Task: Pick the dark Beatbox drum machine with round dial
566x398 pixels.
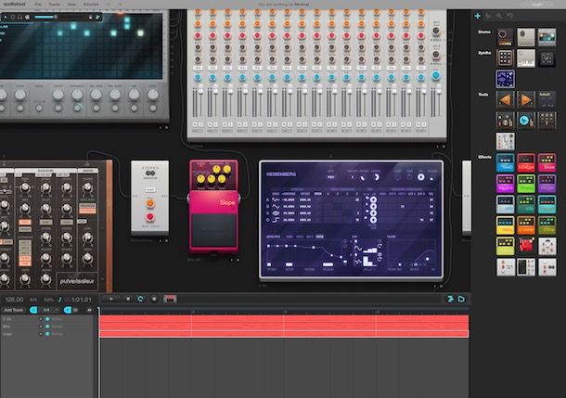Action: click(505, 37)
